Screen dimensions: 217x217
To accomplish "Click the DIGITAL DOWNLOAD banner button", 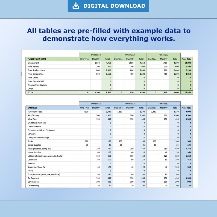I will point(108,6).
